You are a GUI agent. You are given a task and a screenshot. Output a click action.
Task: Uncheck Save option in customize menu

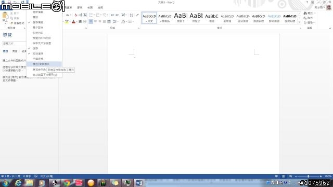(44, 22)
